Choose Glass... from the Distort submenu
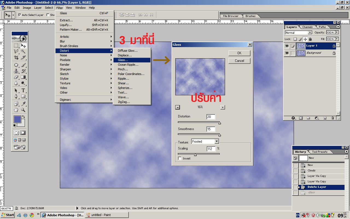The image size is (350, 219). tap(132, 60)
